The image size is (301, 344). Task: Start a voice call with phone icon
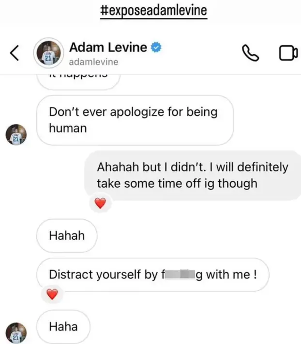pos(250,53)
